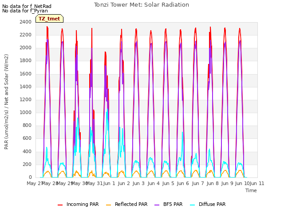Click the 'Jun 5' x-axis date label

[x=168, y=183]
